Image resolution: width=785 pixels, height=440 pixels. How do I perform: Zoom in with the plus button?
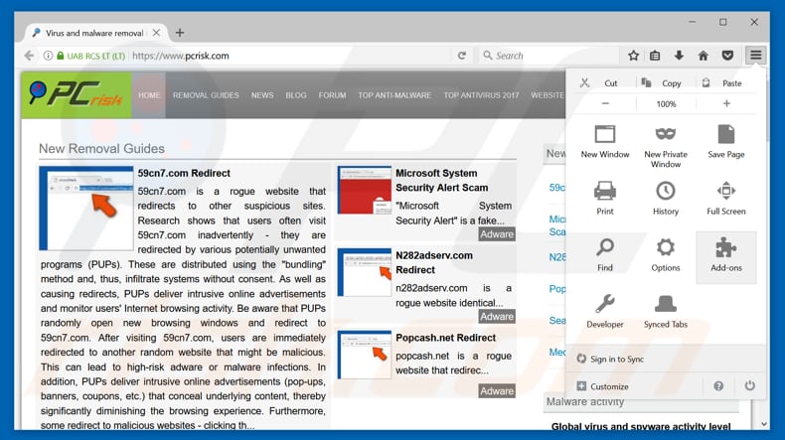726,103
